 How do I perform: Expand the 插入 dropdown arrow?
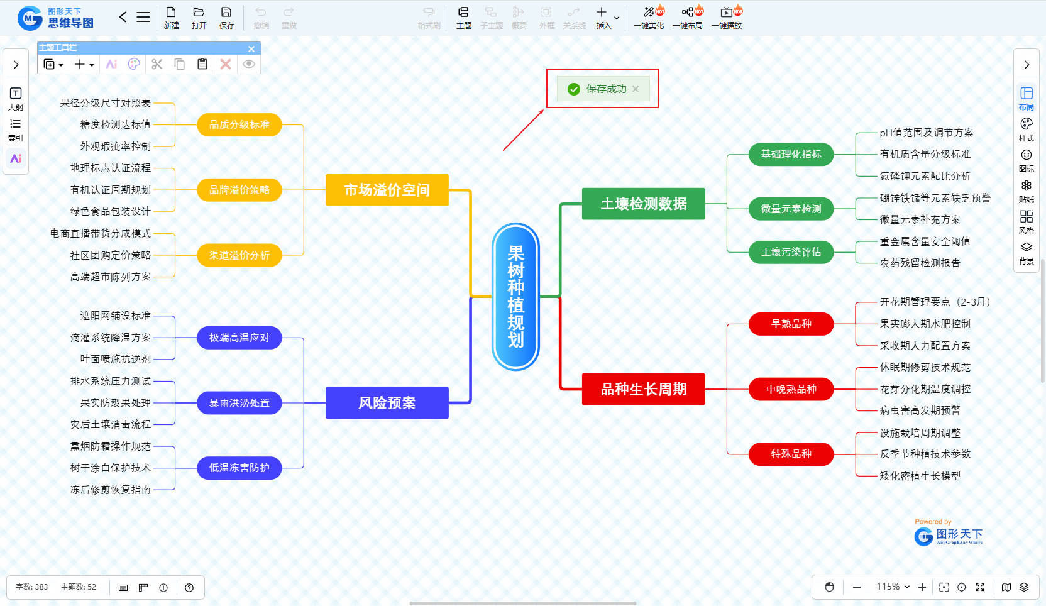click(x=617, y=18)
